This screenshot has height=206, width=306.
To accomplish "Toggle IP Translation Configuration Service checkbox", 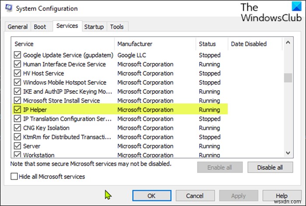I will [17, 119].
